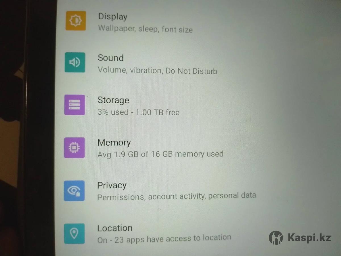Tap the purple Memory chip icon
The image size is (341, 256).
click(74, 148)
